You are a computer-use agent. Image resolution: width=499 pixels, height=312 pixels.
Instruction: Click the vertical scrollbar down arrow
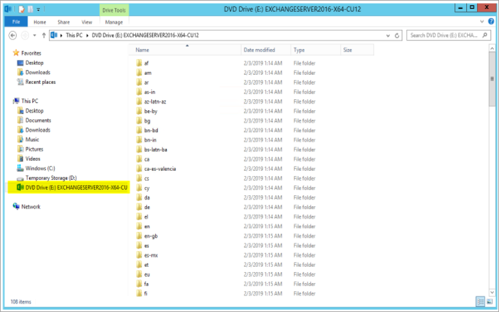[x=493, y=293]
